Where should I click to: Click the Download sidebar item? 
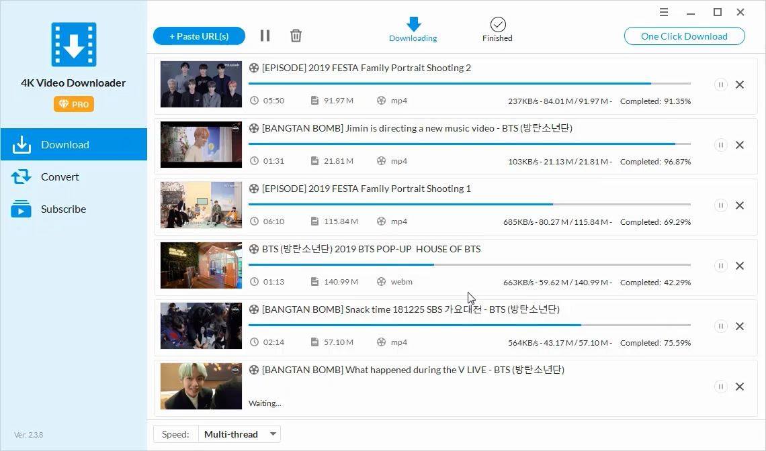coord(74,144)
